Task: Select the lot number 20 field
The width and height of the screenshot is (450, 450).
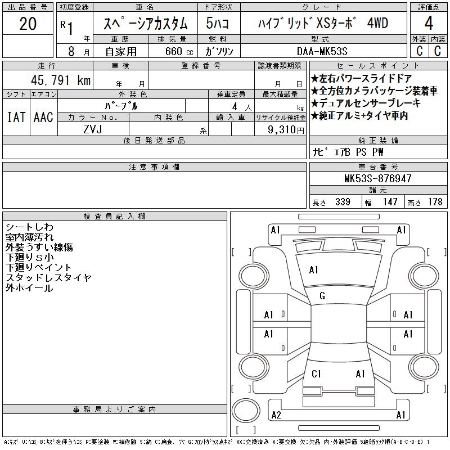Action: [x=28, y=24]
